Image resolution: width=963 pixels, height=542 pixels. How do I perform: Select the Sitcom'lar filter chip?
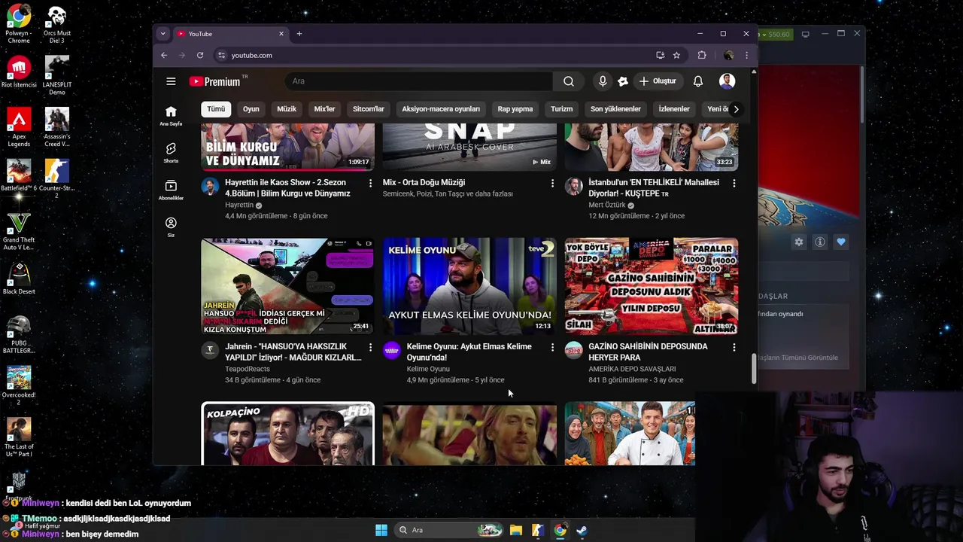click(369, 109)
